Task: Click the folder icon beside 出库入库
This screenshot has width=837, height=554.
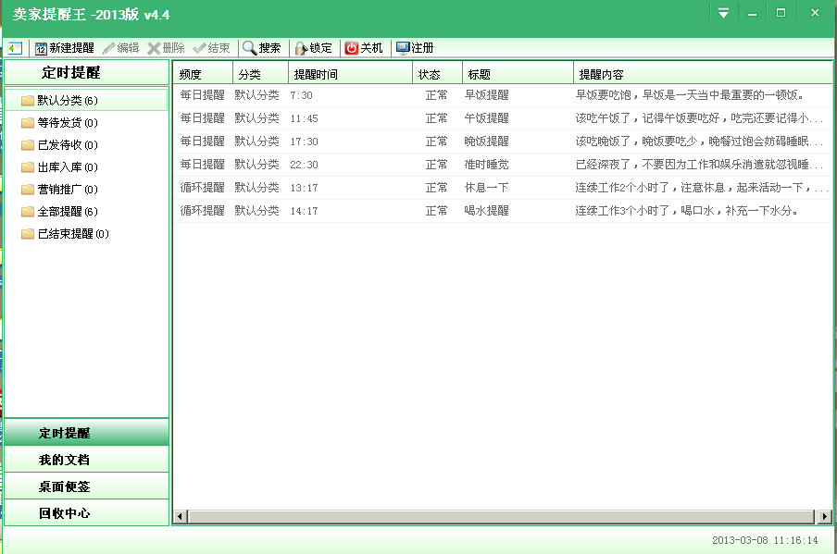Action: (28, 167)
